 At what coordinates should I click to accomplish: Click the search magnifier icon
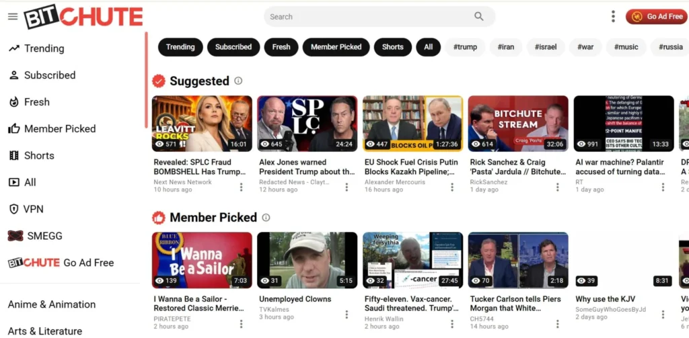coord(479,17)
